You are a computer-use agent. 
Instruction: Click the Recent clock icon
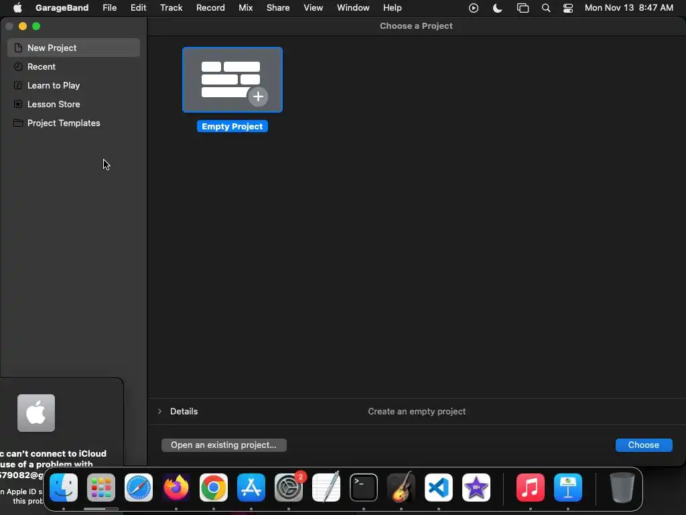click(18, 66)
